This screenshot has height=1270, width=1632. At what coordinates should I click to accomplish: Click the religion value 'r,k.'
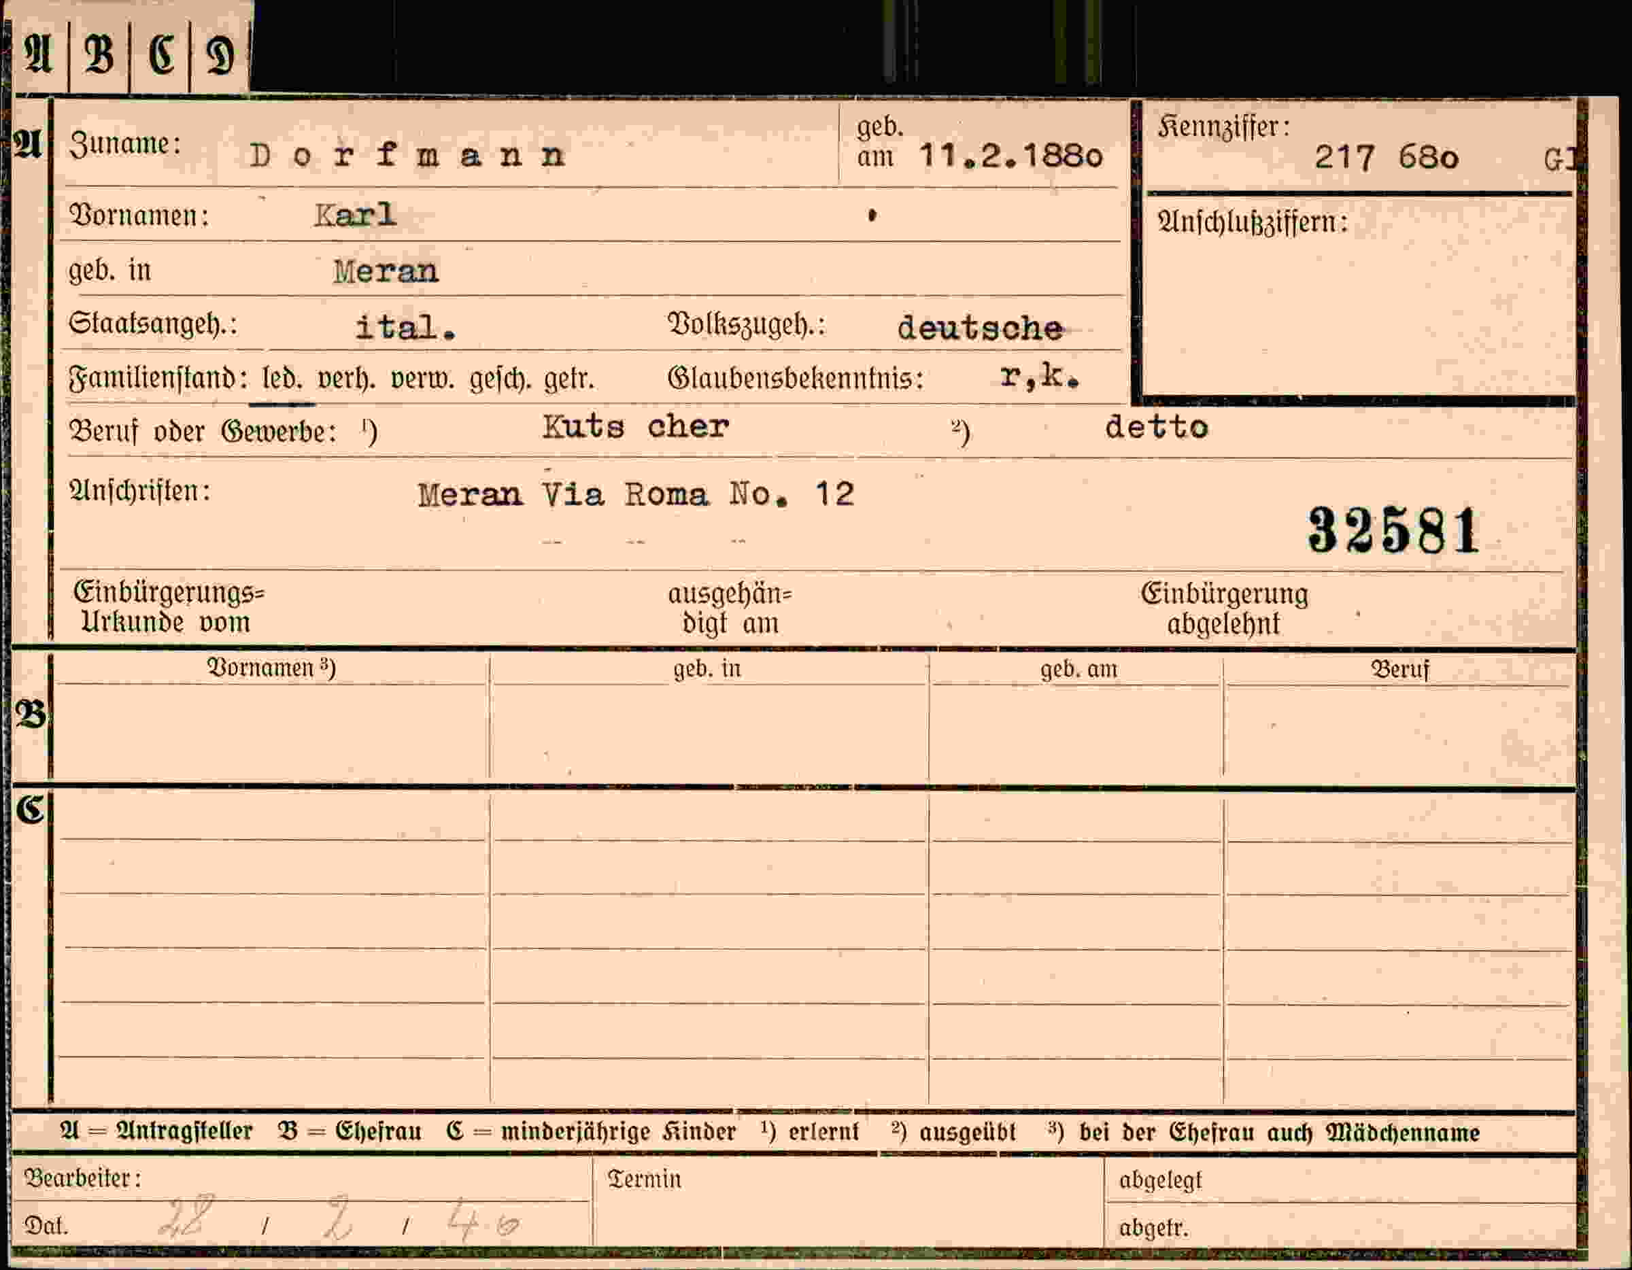(x=1040, y=377)
